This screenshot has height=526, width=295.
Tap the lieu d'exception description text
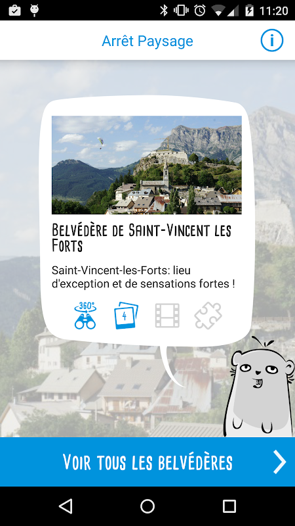[x=143, y=277]
